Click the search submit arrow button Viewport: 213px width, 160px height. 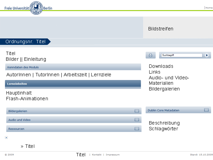pos(207,55)
